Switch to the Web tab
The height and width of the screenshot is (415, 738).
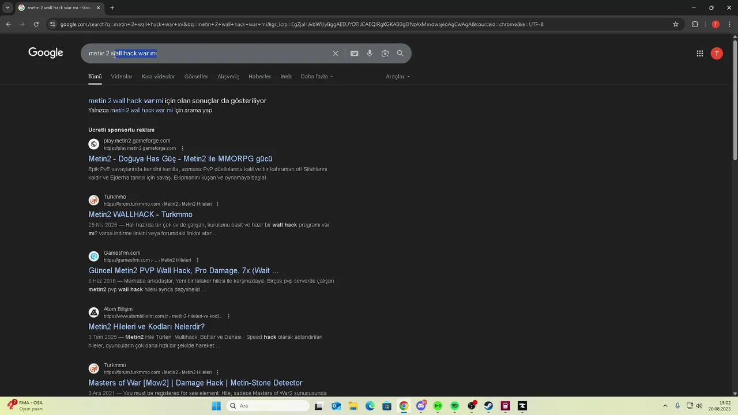pos(286,77)
